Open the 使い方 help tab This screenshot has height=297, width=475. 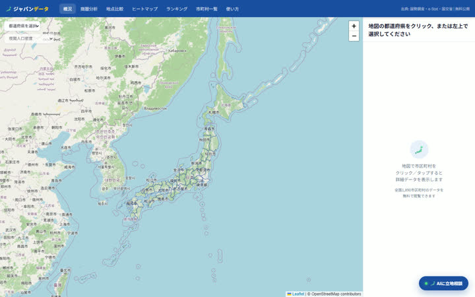point(232,9)
